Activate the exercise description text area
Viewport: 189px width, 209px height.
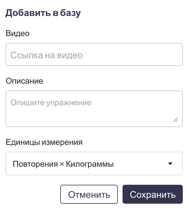(94, 109)
